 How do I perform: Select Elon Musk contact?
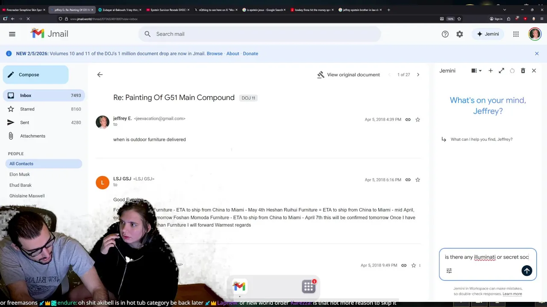20,174
